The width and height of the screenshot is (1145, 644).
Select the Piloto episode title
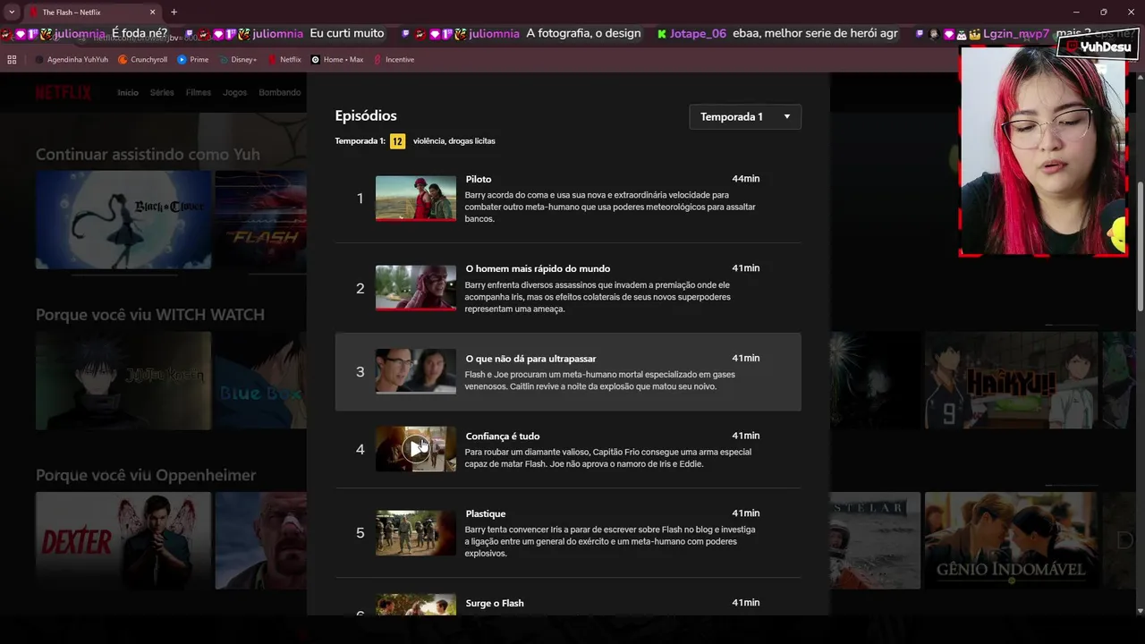coord(479,179)
